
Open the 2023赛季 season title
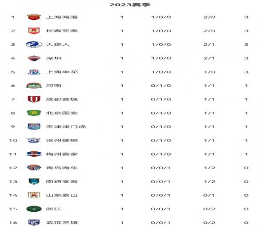pyautogui.click(x=130, y=5)
